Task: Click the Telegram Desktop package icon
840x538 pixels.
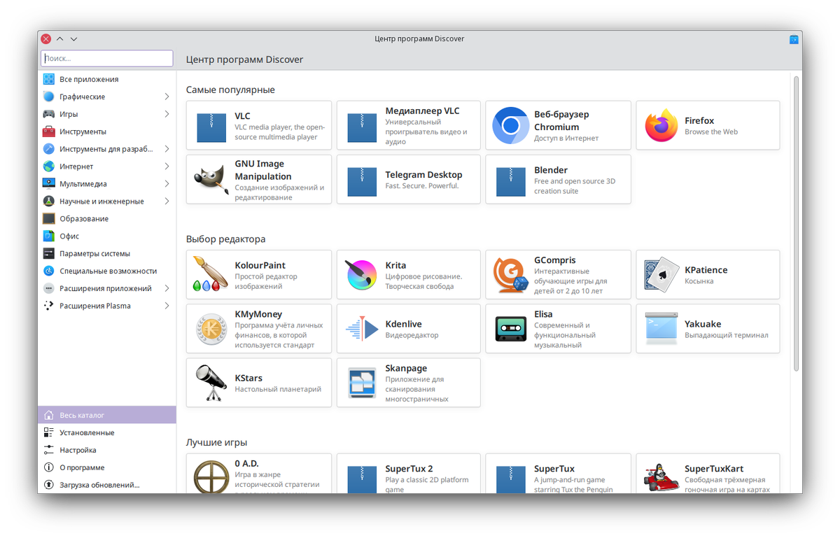Action: coord(362,182)
